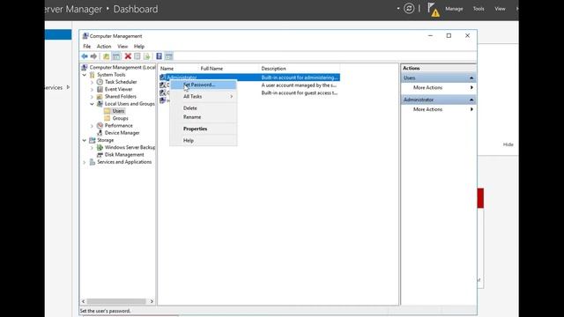Click the Computer Management root node icon
This screenshot has width=564, height=317.
click(85, 67)
